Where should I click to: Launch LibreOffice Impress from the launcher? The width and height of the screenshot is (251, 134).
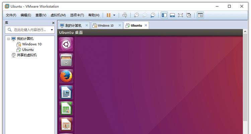(66, 124)
